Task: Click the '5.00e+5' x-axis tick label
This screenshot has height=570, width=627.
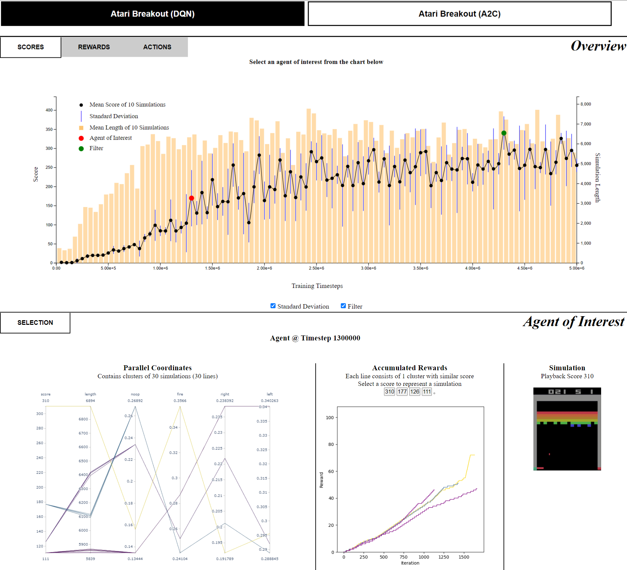Action: pyautogui.click(x=108, y=268)
